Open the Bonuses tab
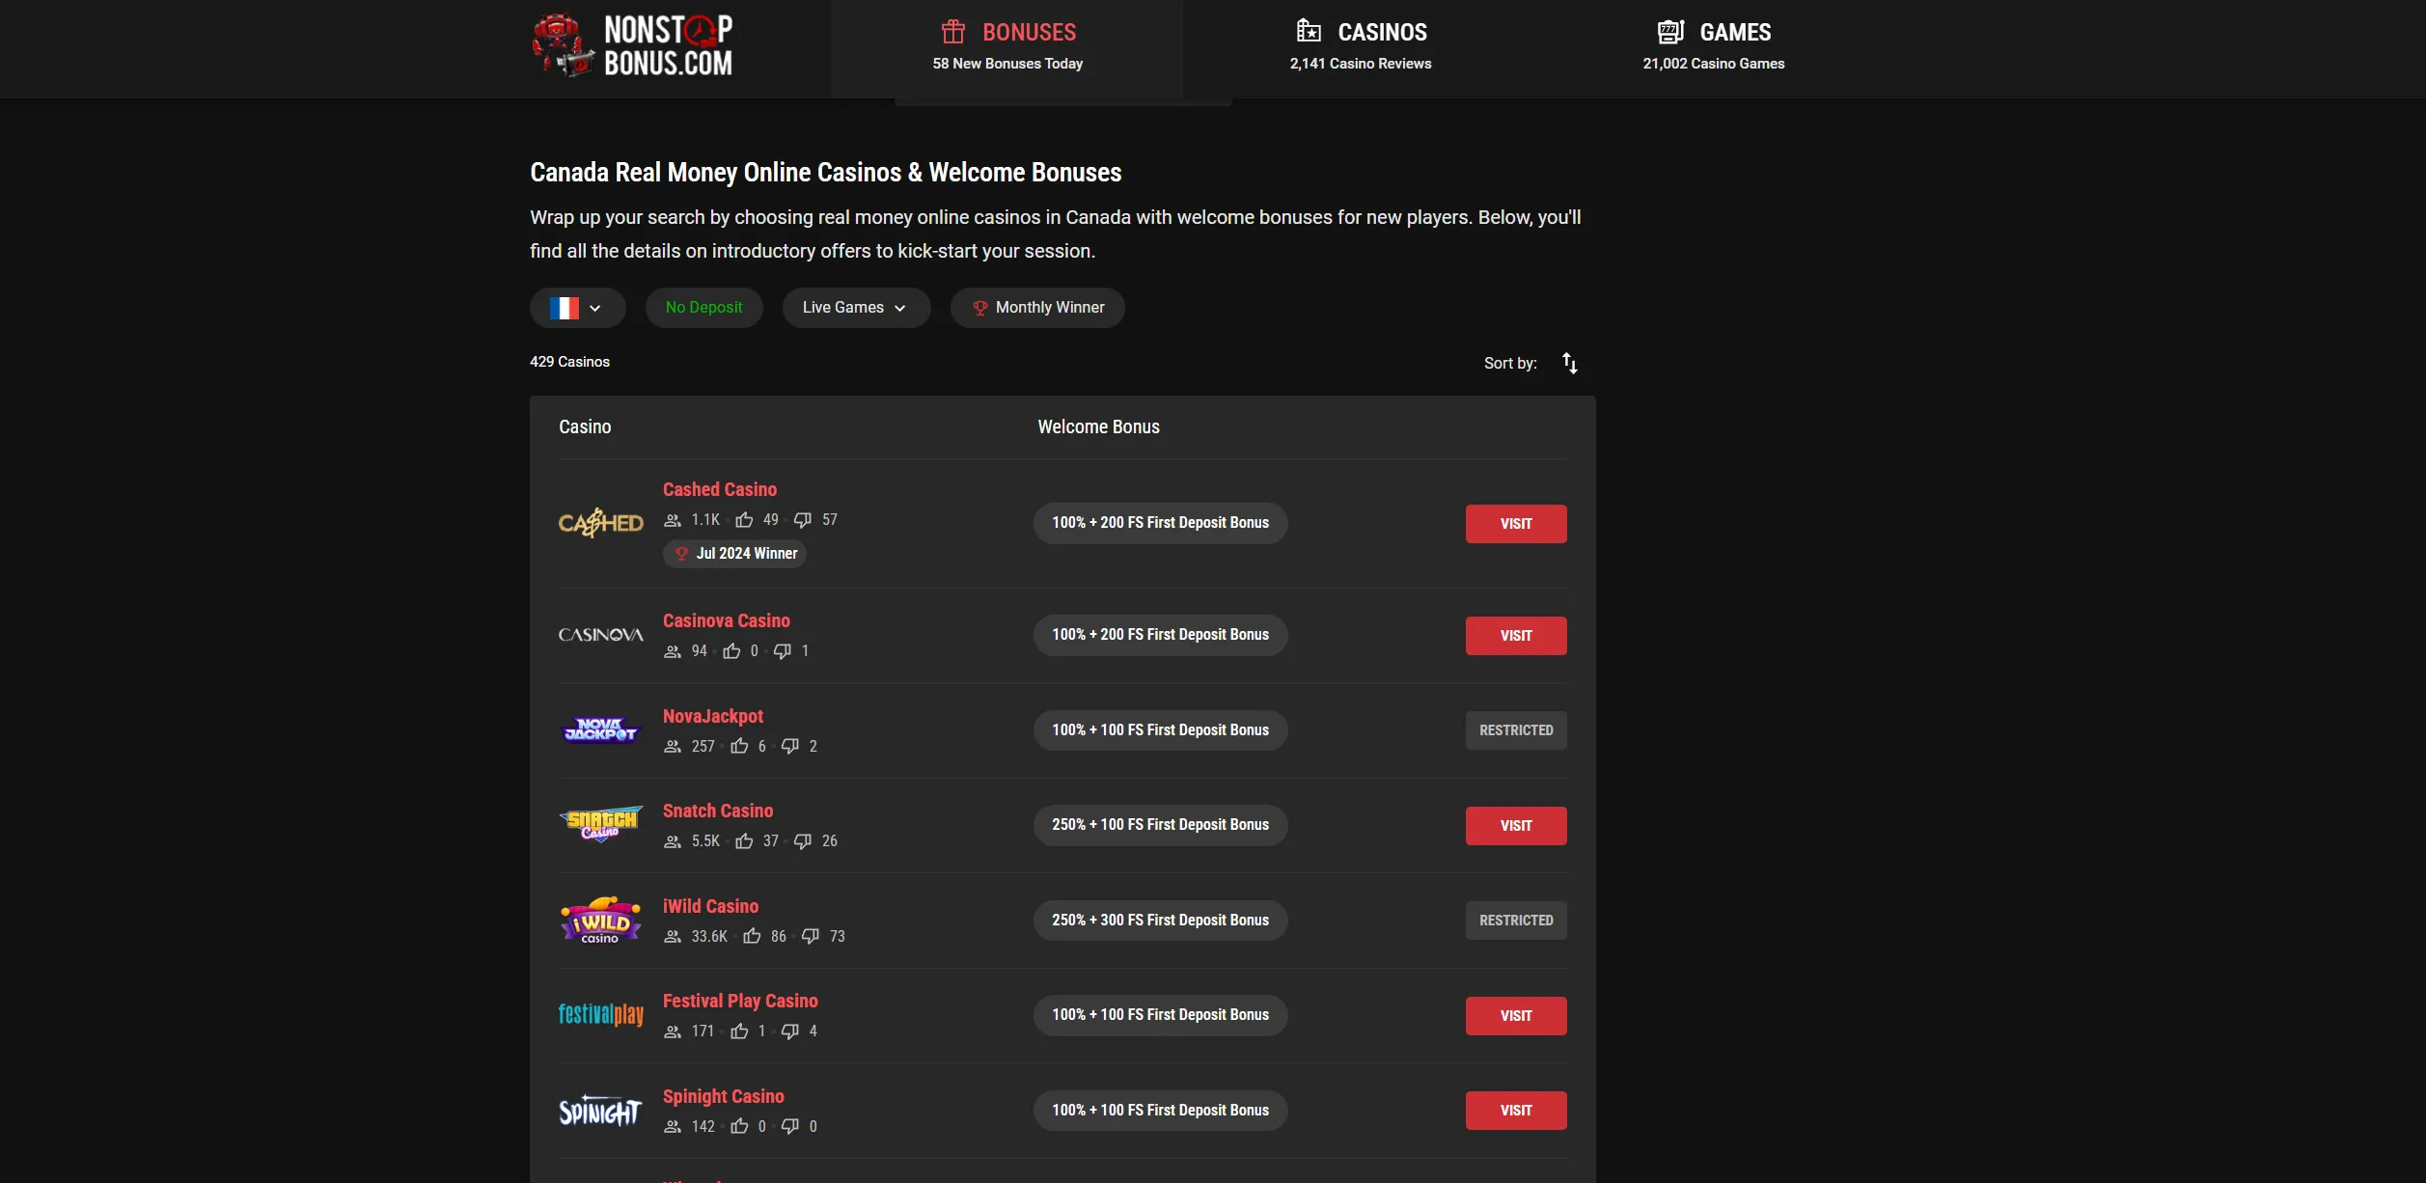2426x1183 pixels. tap(1007, 46)
